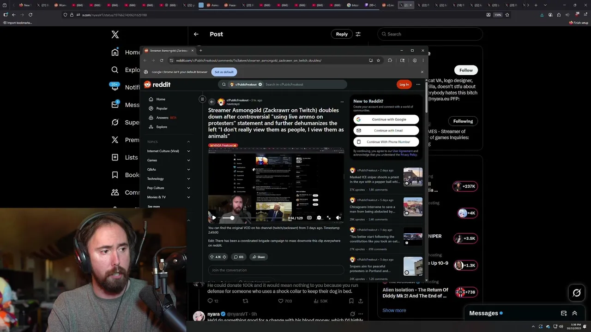Open a new tab in the Reddit window

pyautogui.click(x=200, y=50)
